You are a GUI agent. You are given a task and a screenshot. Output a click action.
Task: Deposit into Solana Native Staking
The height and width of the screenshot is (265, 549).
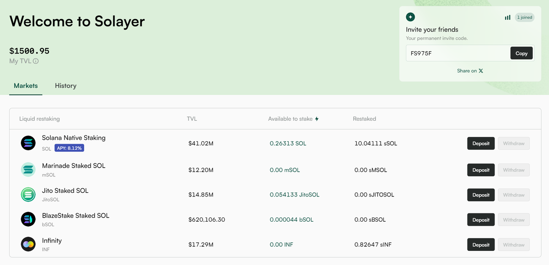pyautogui.click(x=481, y=143)
